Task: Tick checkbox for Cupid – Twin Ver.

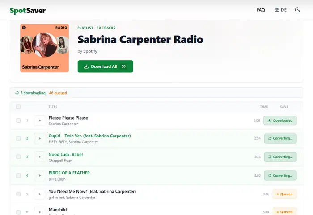Action: click(18, 138)
